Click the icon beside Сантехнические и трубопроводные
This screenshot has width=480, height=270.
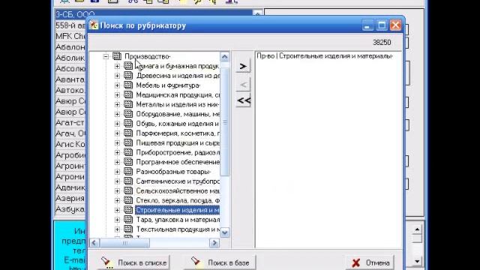click(x=128, y=181)
